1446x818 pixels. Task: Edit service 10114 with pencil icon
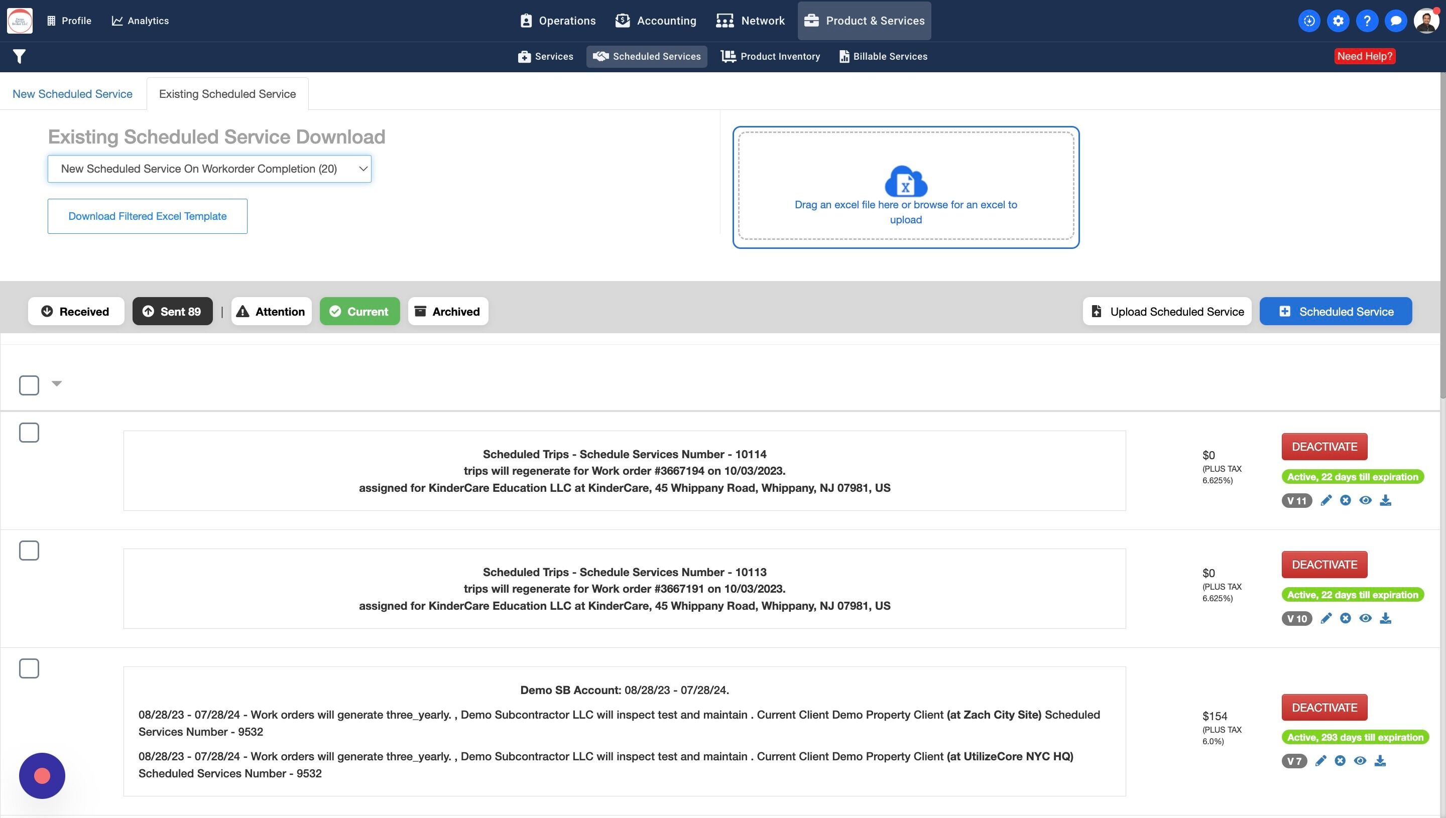(x=1325, y=500)
